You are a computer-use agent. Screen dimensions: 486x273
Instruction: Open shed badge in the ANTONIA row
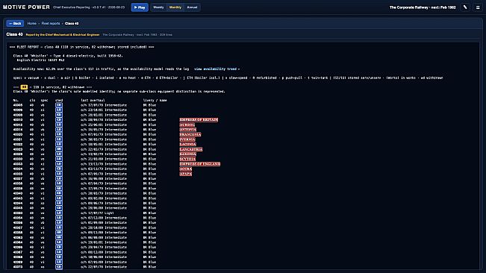coord(59,130)
